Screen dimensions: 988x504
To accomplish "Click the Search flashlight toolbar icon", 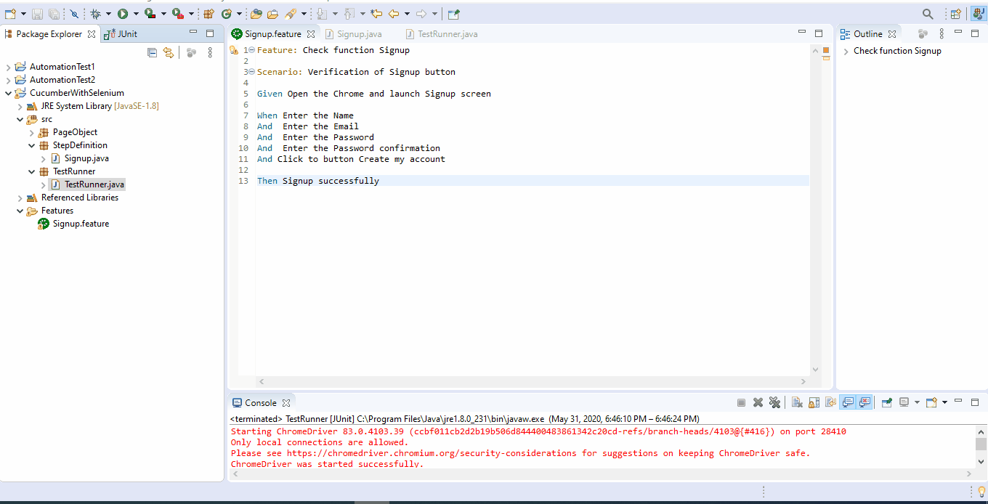I will point(291,14).
